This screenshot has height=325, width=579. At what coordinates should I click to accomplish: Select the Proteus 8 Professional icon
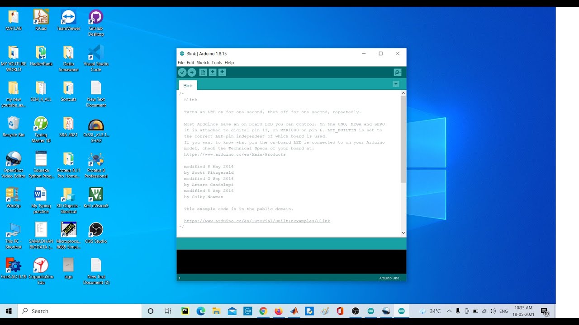(x=96, y=165)
